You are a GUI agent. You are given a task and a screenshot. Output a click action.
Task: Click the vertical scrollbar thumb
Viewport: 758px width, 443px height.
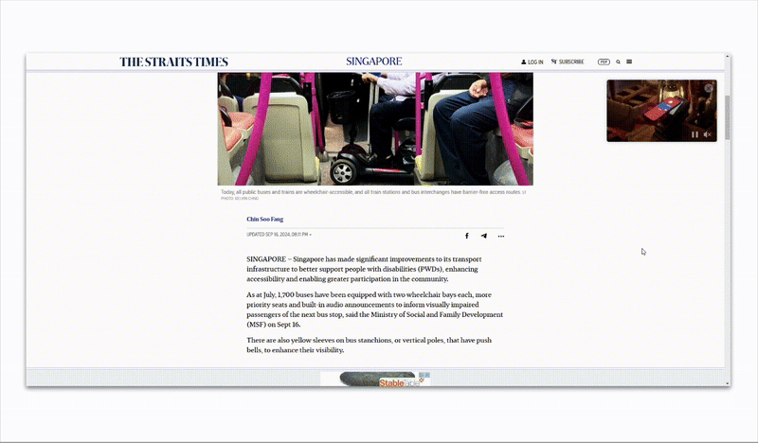[x=728, y=117]
